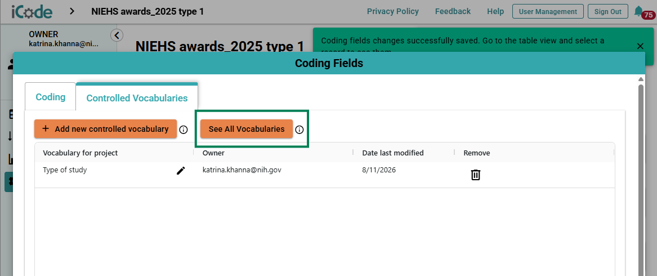657x276 pixels.
Task: Edit the Type of study vocabulary
Action: point(181,170)
